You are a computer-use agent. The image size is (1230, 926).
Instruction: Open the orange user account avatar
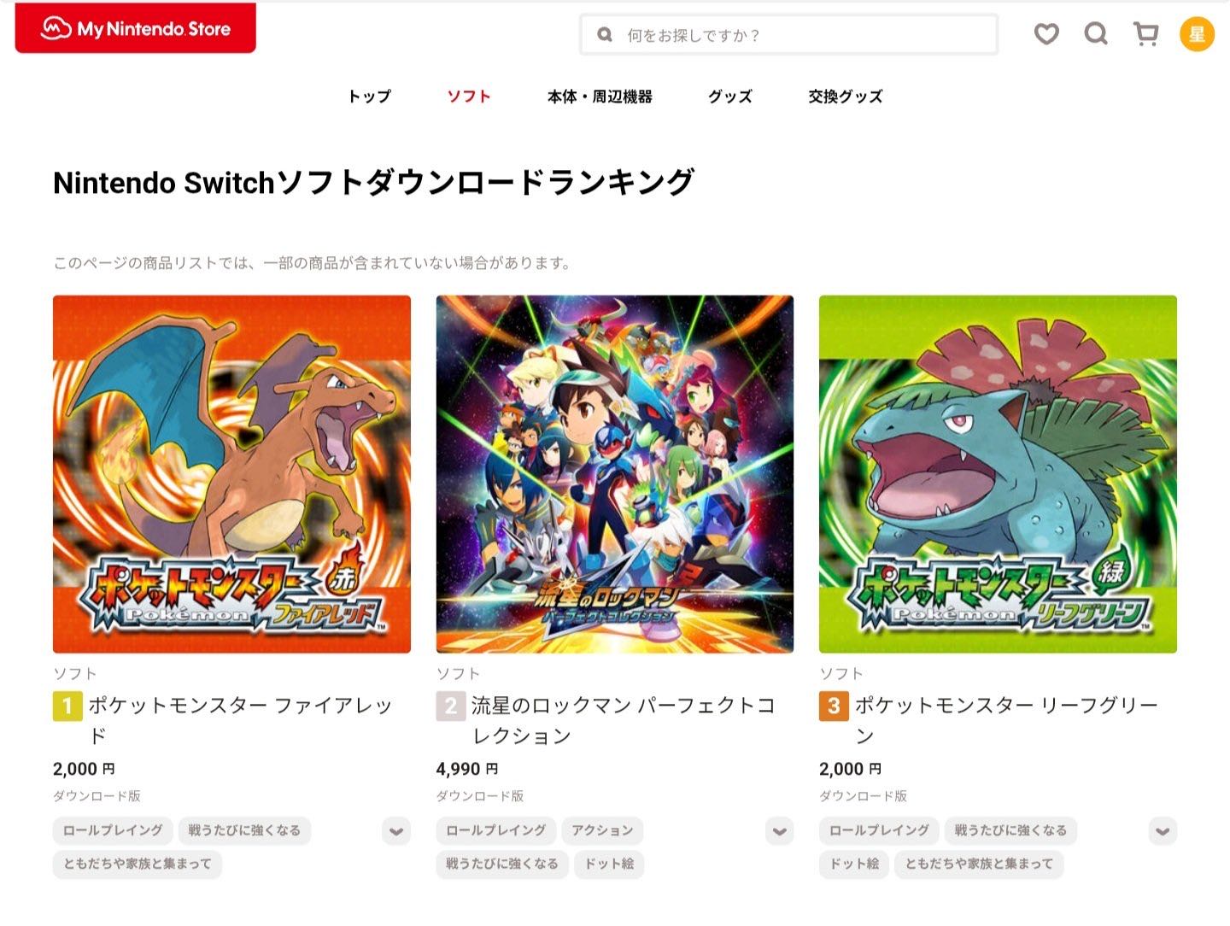pyautogui.click(x=1197, y=34)
